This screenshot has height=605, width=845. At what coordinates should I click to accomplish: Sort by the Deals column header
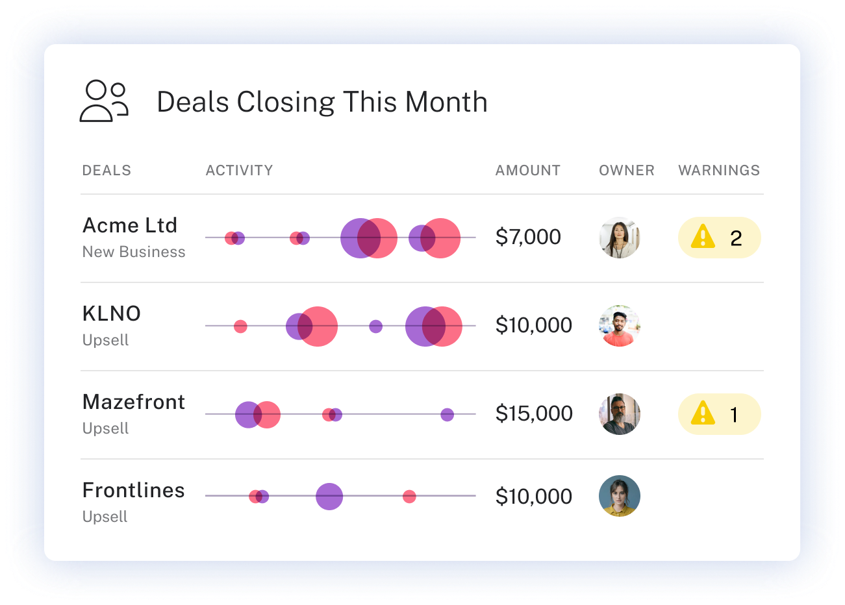(107, 170)
